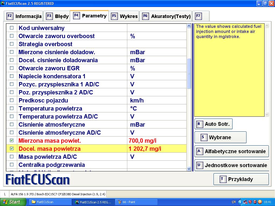The height and width of the screenshot is (206, 275).
Task: Open the Windows Start menu
Action: (13, 202)
